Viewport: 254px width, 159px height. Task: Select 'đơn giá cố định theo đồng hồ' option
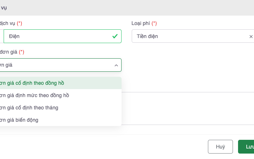coord(33,83)
